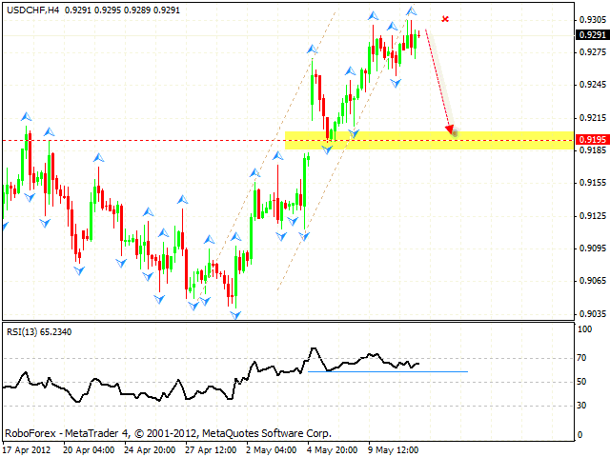Screen dimensions: 610x457
Task: Click the USDCHF,H4 chart title
Action: [31, 9]
